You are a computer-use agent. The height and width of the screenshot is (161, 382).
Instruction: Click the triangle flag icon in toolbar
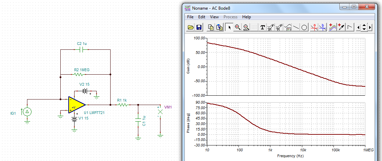point(350,27)
